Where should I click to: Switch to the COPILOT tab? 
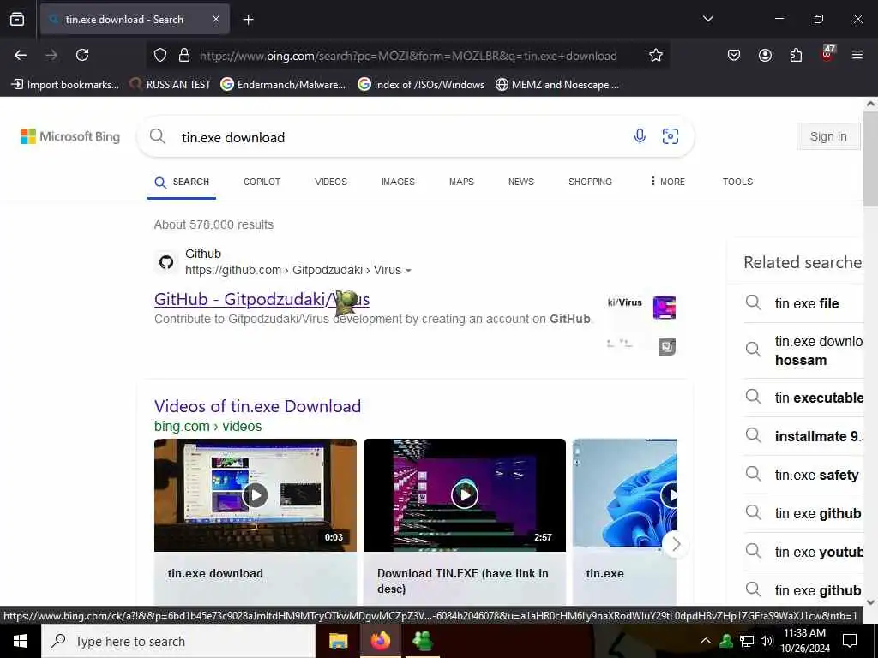pos(262,182)
